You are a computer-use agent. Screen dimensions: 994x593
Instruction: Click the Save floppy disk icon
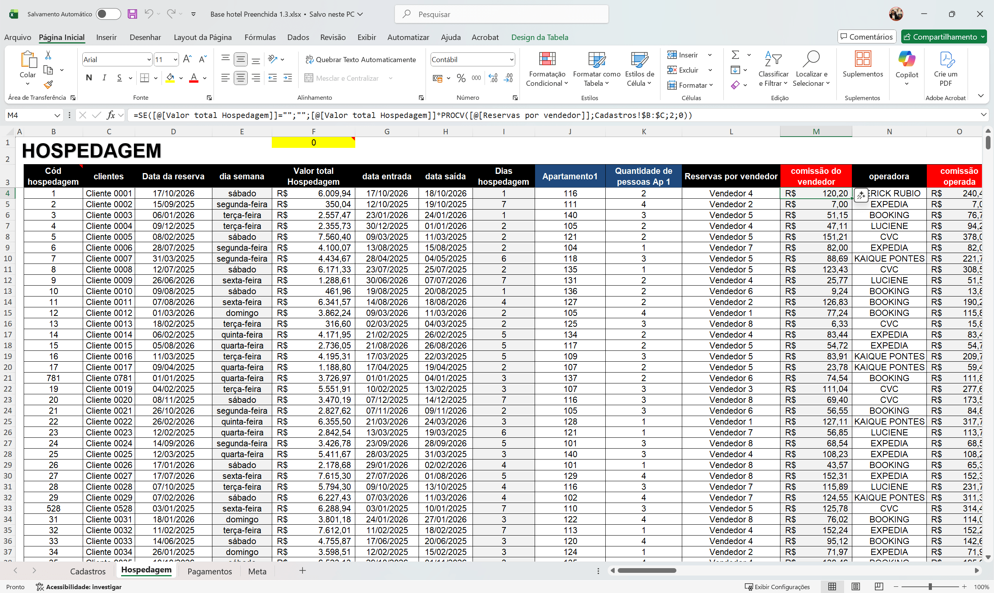132,14
